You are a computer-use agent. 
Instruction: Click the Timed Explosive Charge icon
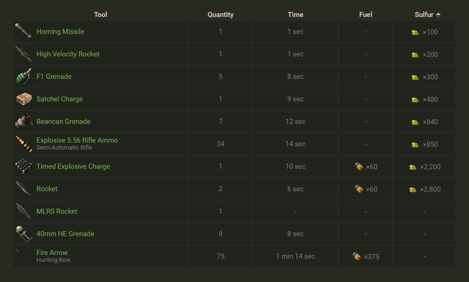(x=23, y=166)
